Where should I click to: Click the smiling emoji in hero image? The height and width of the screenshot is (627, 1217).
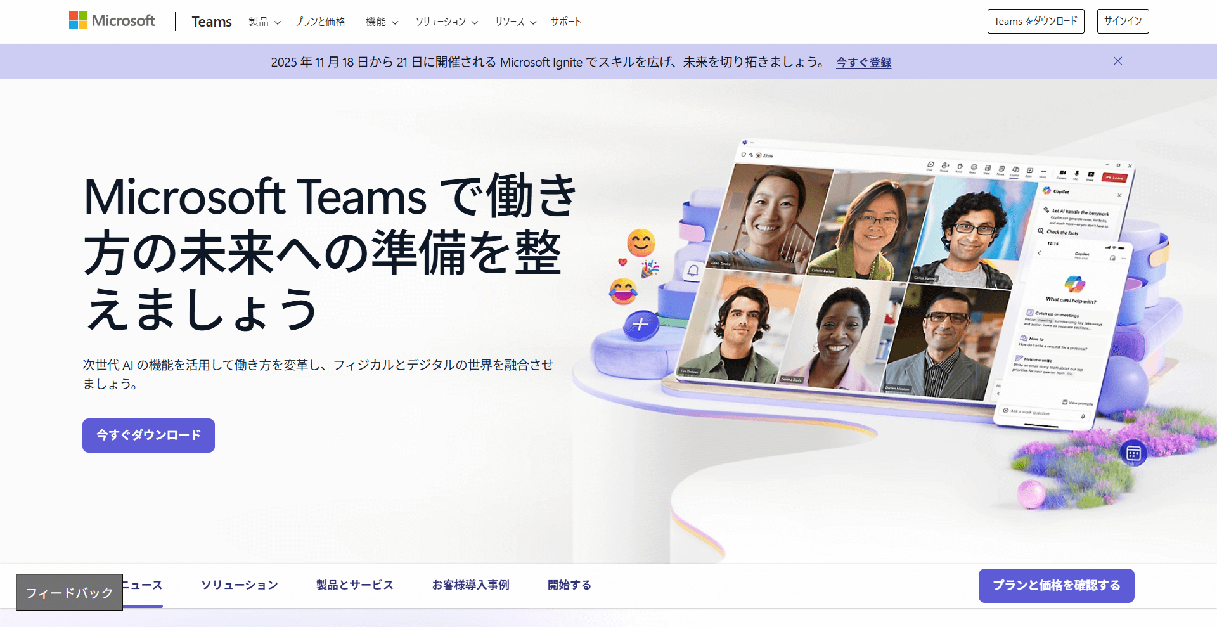pos(641,243)
